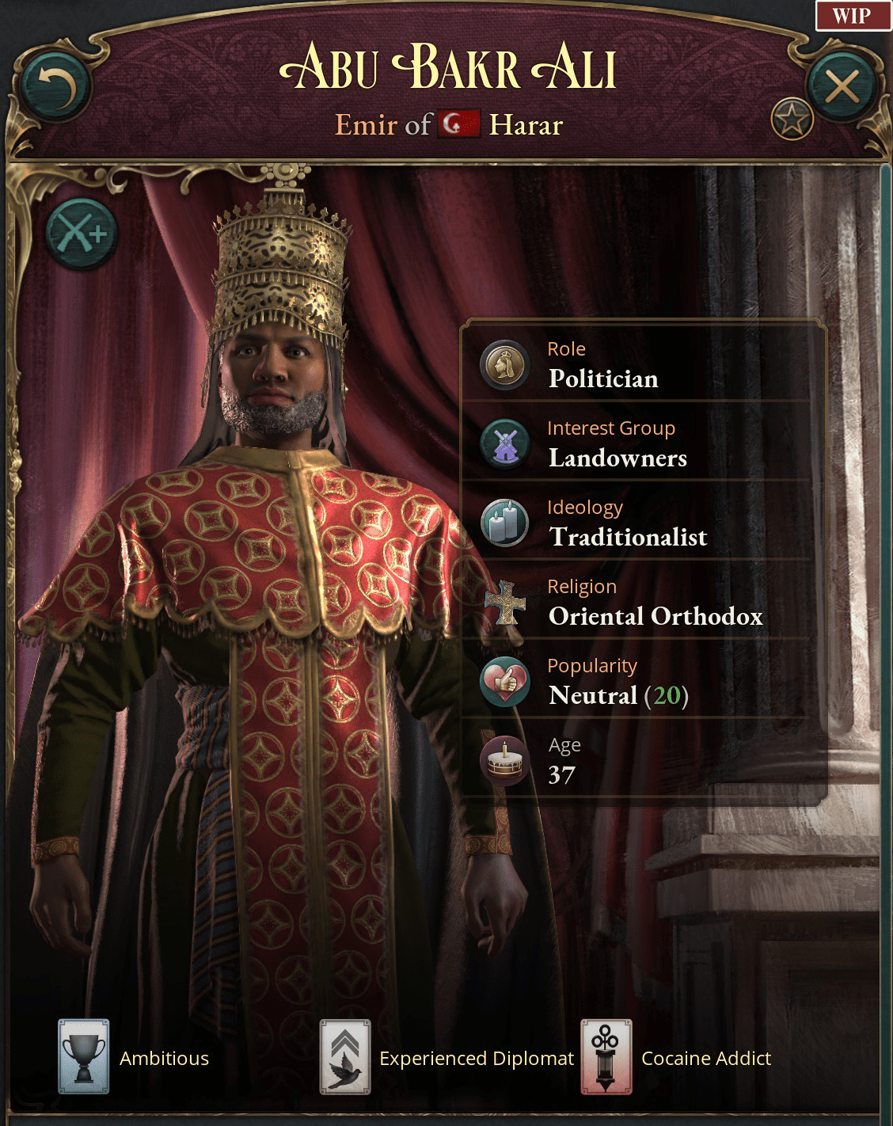Click the Ambitious trophy trait icon
The width and height of the screenshot is (893, 1126).
pos(83,1057)
